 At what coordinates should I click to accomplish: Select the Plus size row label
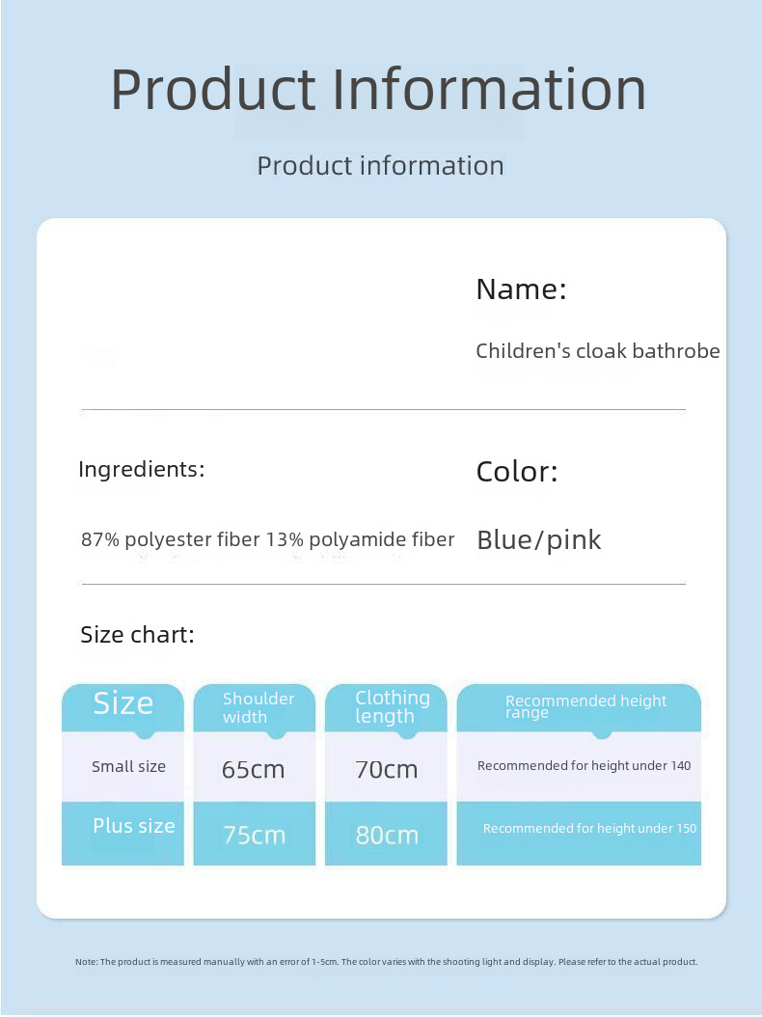coord(133,826)
